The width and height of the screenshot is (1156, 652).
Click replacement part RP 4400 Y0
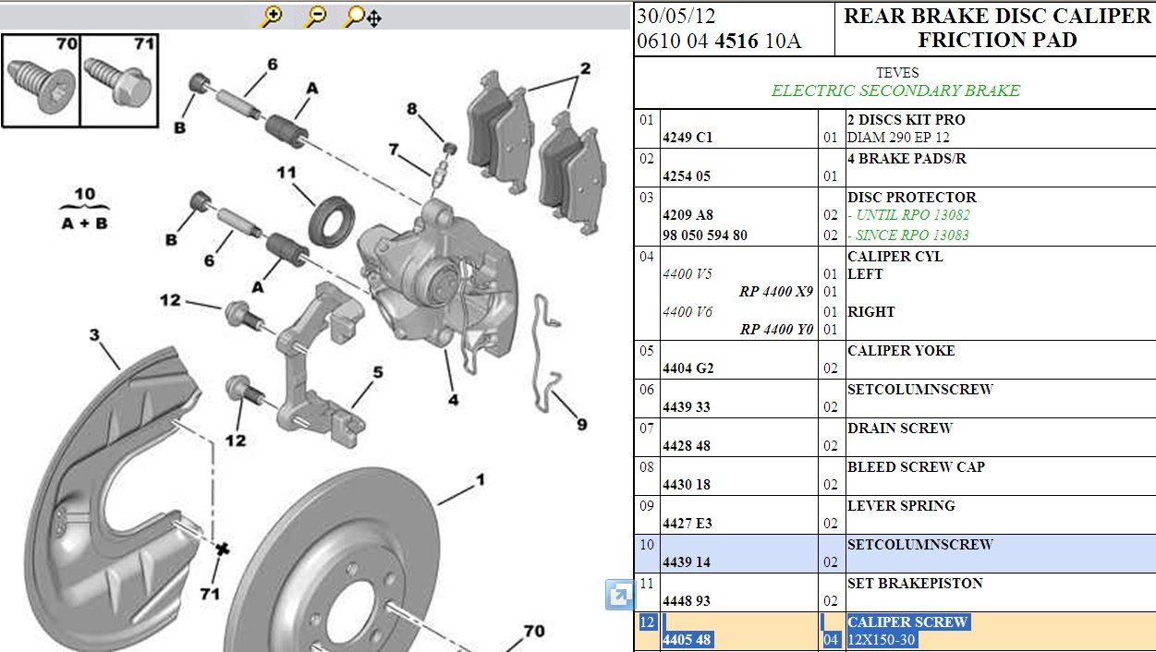(775, 331)
